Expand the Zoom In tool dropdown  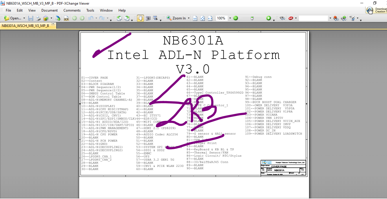pyautogui.click(x=189, y=18)
